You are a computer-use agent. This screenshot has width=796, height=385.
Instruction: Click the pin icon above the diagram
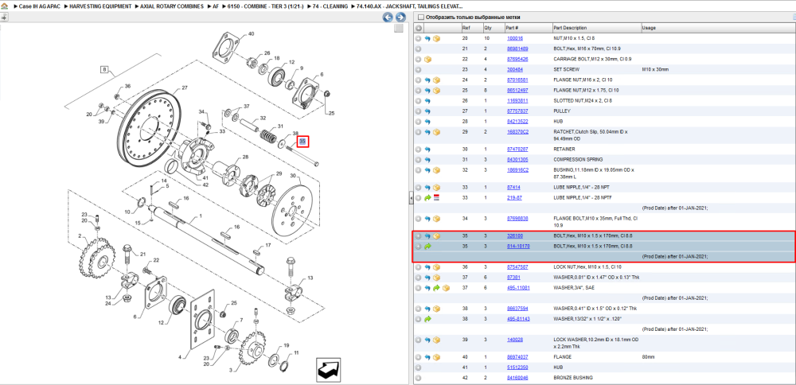(x=3, y=17)
